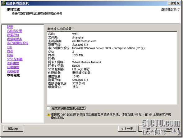
Task: Go to 选择磁盘 step
Action: click(x=13, y=63)
